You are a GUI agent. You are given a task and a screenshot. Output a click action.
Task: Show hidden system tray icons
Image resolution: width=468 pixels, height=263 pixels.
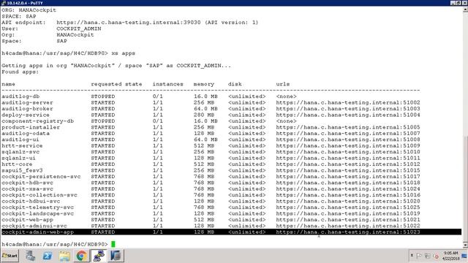412,256
